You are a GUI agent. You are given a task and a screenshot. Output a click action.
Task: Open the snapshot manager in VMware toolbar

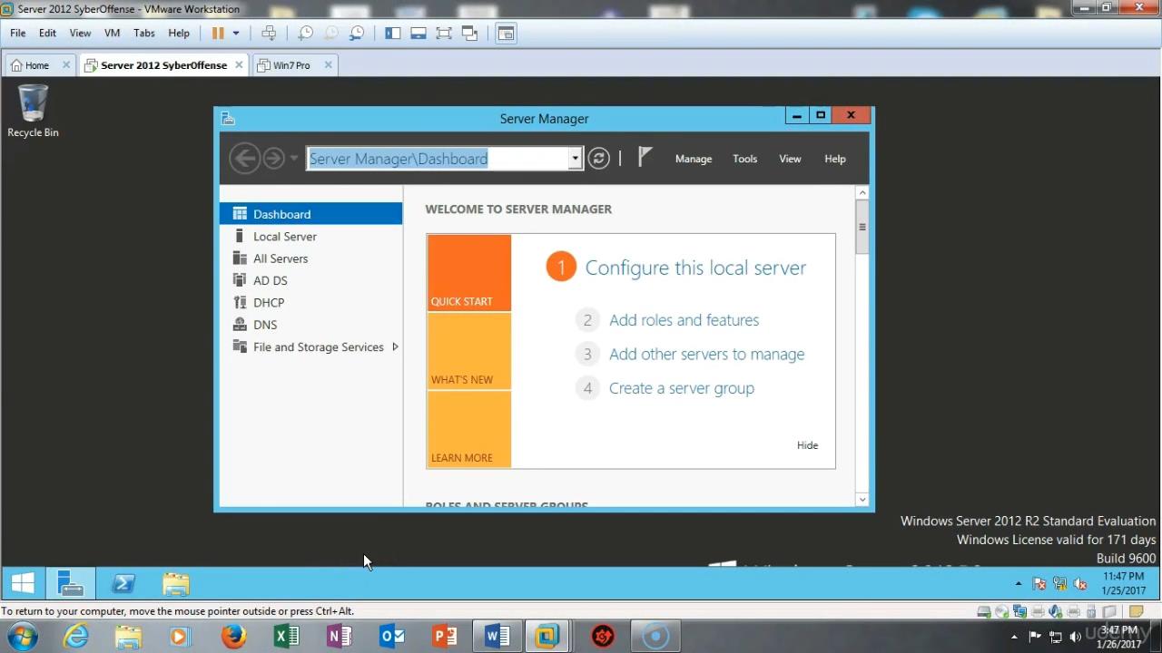(357, 33)
